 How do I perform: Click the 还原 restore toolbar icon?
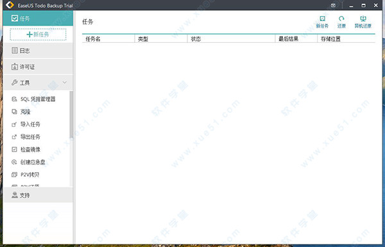click(x=341, y=22)
